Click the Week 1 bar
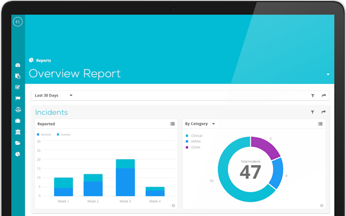 pyautogui.click(x=63, y=187)
